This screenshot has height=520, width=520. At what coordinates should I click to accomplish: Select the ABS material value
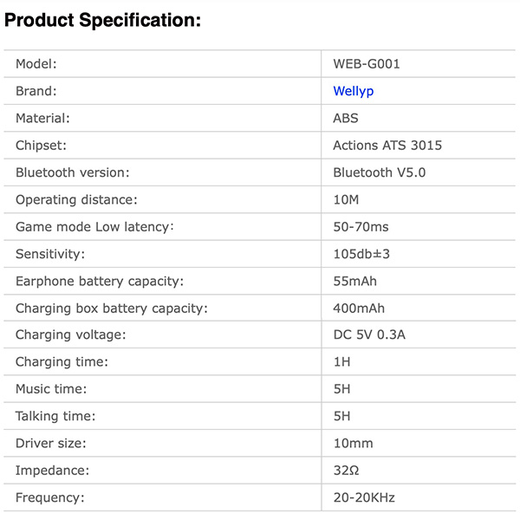tap(346, 118)
